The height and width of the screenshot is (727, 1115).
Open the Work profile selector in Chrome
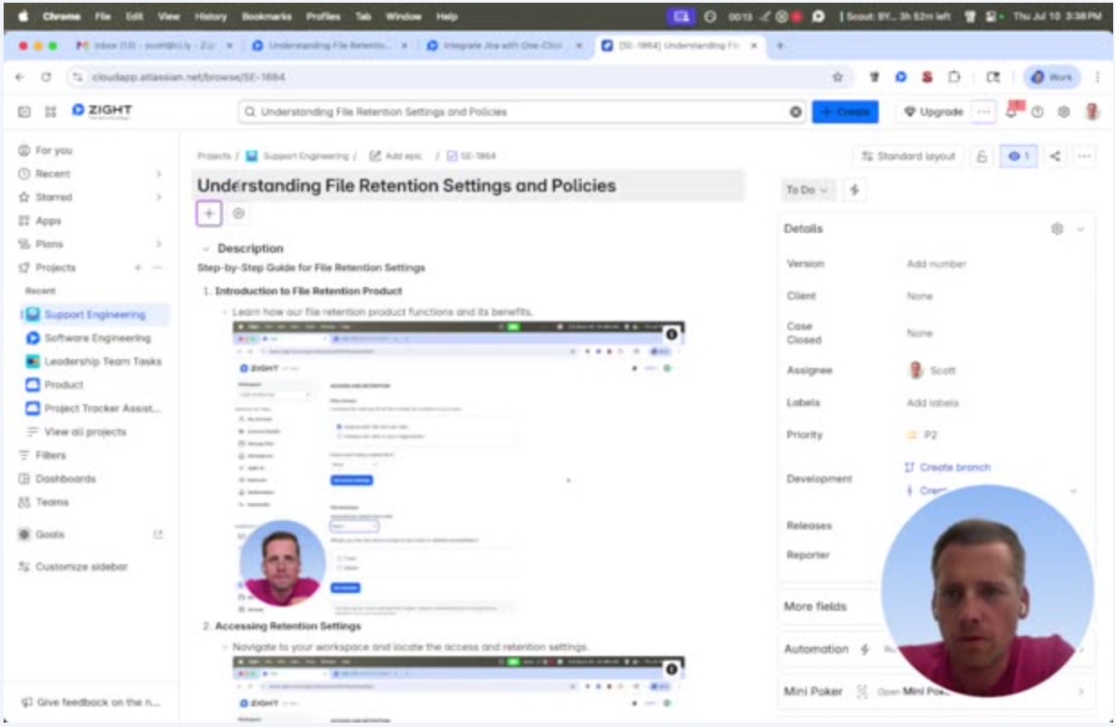coord(1051,77)
